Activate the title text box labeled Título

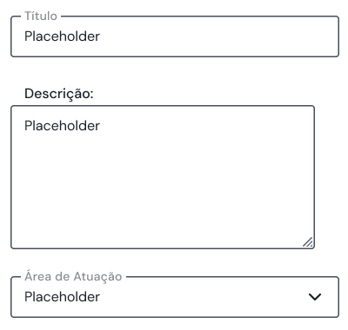click(175, 36)
